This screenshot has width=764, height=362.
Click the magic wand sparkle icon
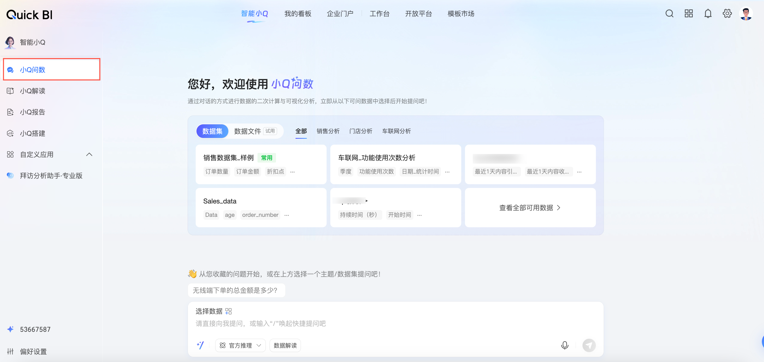pyautogui.click(x=200, y=345)
